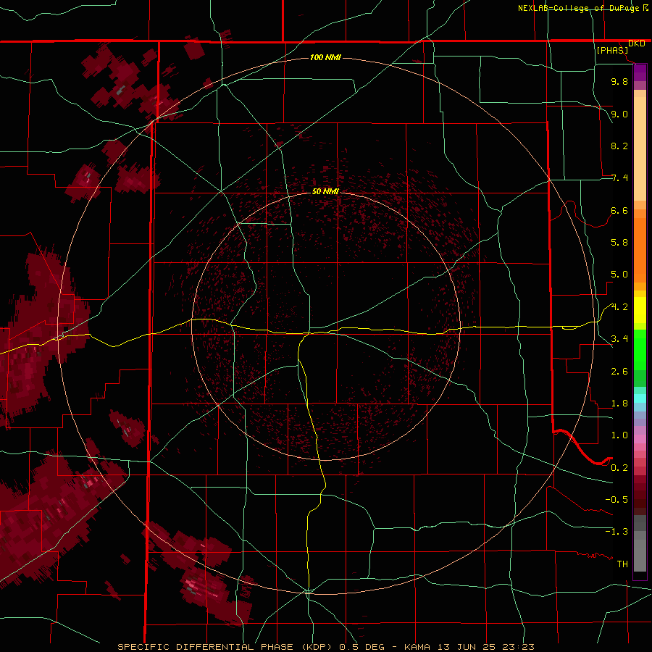Click the 50 NMI range ring label
The height and width of the screenshot is (652, 652).
point(325,191)
